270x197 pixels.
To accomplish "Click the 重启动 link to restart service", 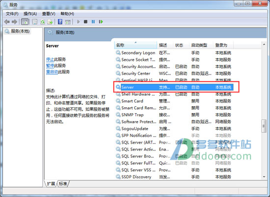I will (52, 72).
